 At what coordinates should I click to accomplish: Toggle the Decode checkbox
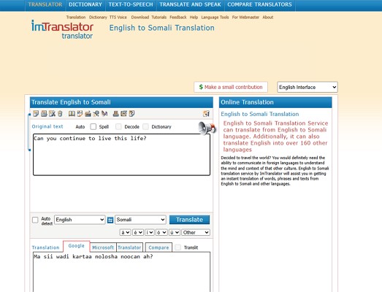(x=118, y=126)
